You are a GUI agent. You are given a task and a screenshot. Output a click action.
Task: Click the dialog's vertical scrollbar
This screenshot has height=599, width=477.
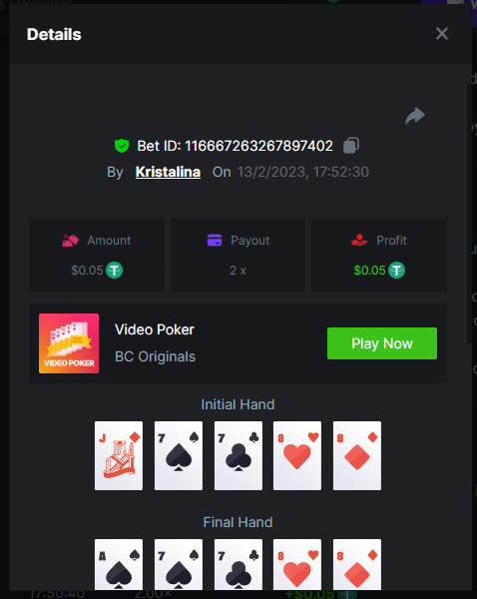click(x=470, y=214)
